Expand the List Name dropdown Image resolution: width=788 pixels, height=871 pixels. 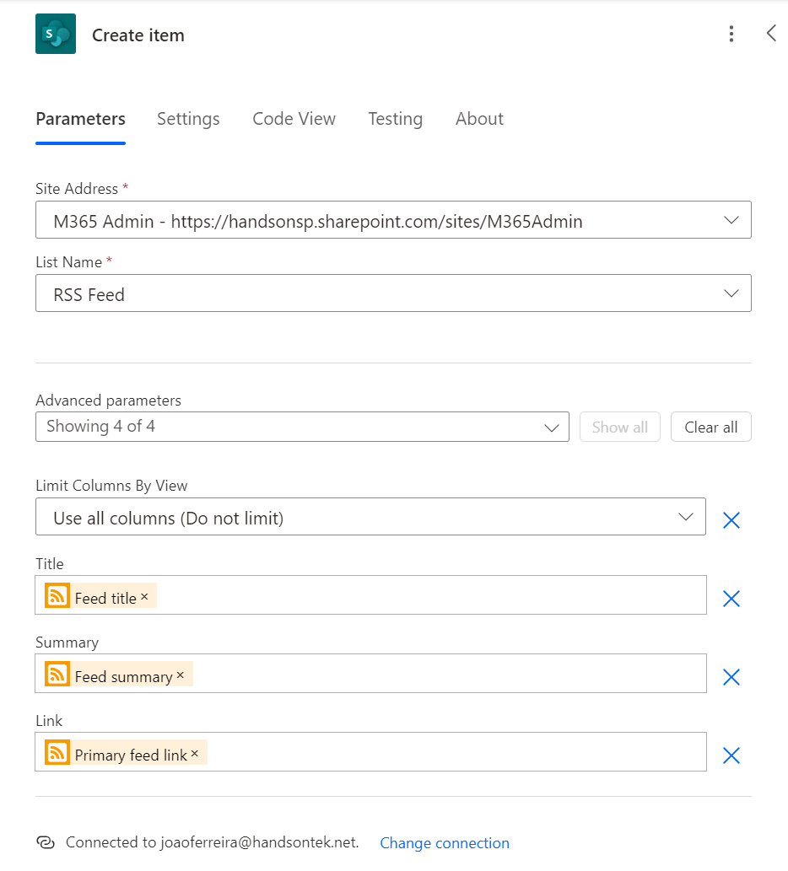[x=731, y=293]
